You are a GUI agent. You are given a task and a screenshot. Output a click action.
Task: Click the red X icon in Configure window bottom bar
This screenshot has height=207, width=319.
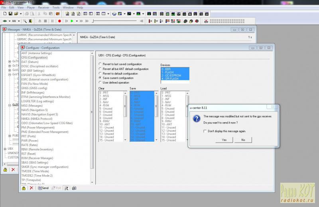pyautogui.click(x=32, y=188)
